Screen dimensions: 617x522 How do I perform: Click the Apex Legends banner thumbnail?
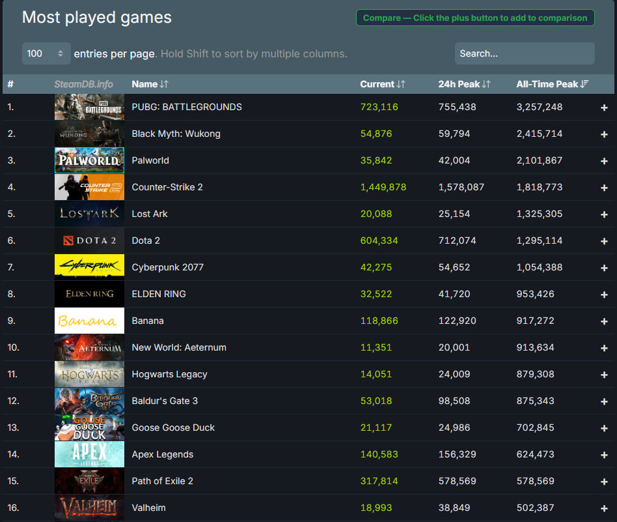coord(89,454)
